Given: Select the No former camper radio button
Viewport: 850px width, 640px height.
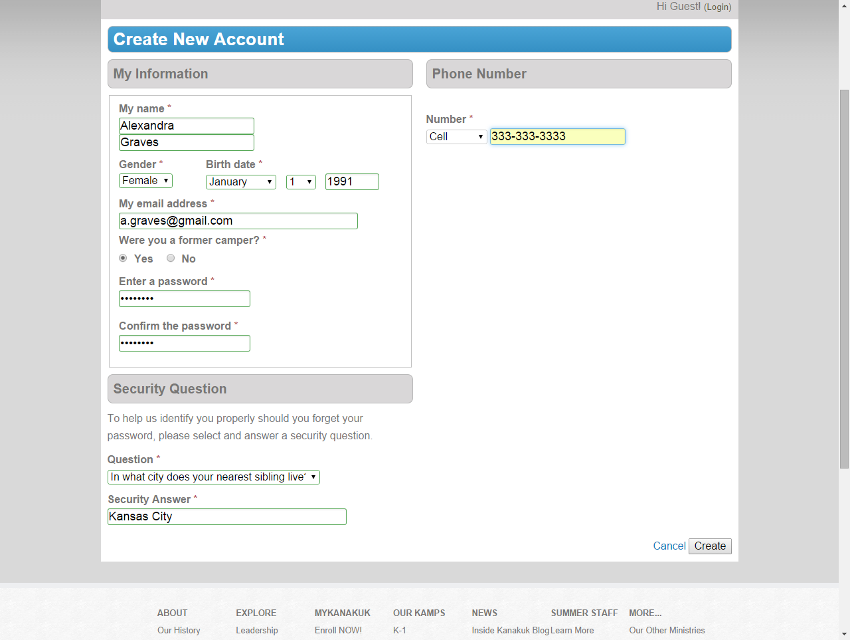Looking at the screenshot, I should tap(171, 259).
